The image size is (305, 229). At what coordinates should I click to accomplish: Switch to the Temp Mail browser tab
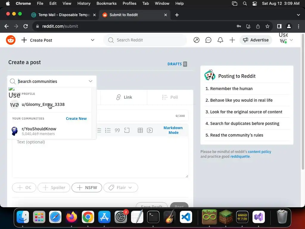[64, 15]
